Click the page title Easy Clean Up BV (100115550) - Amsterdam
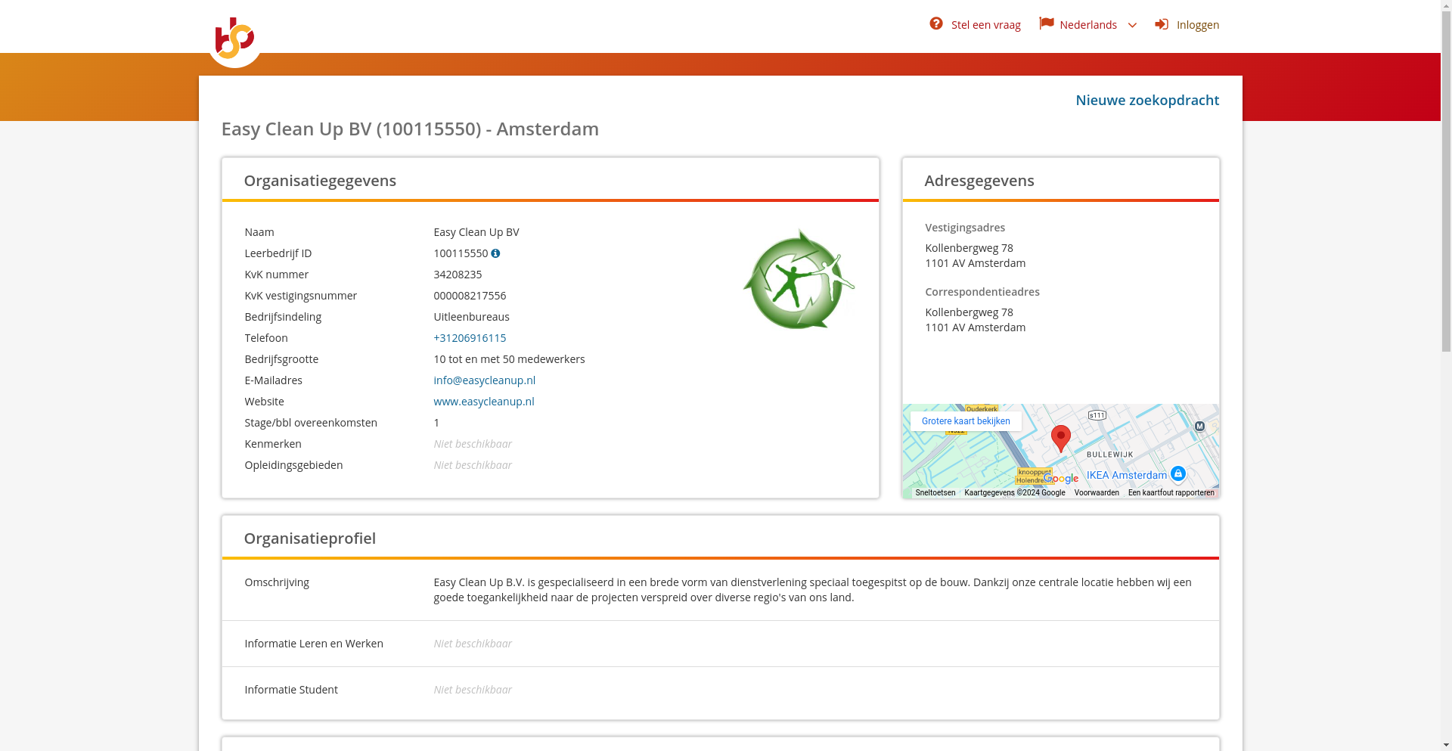 coord(410,129)
